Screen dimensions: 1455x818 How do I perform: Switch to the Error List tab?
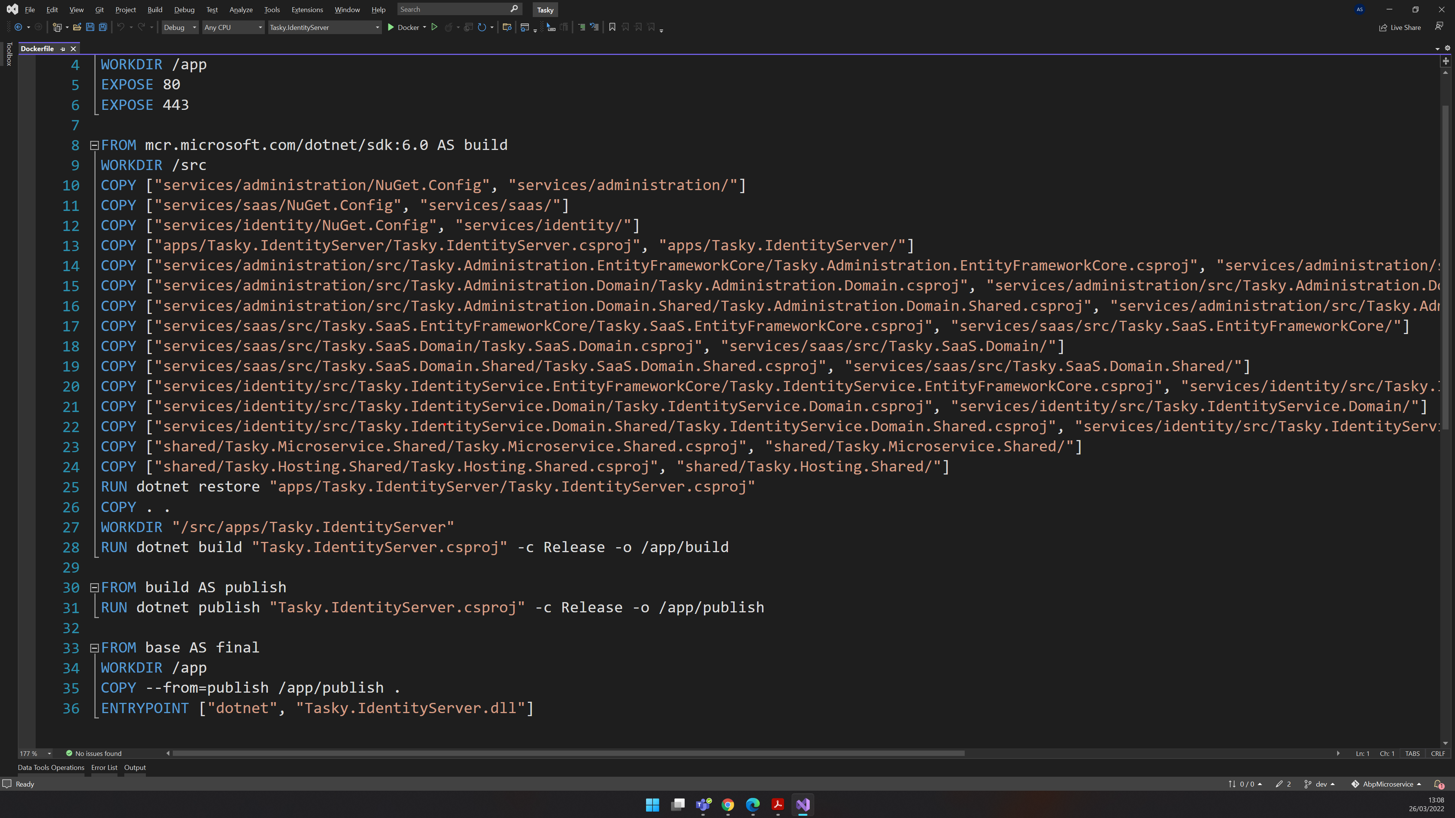click(104, 767)
